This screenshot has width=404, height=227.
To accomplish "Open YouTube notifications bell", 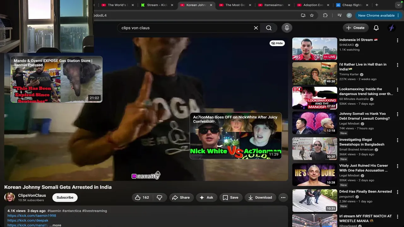I will coord(376,28).
